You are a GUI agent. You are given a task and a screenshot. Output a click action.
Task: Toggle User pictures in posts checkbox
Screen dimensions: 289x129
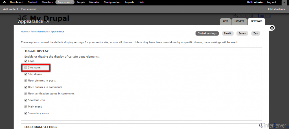click(26, 81)
